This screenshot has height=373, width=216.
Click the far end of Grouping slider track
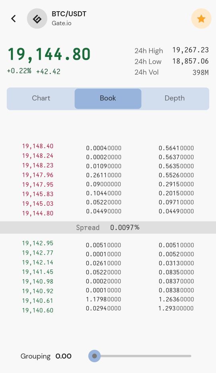pos(190,356)
